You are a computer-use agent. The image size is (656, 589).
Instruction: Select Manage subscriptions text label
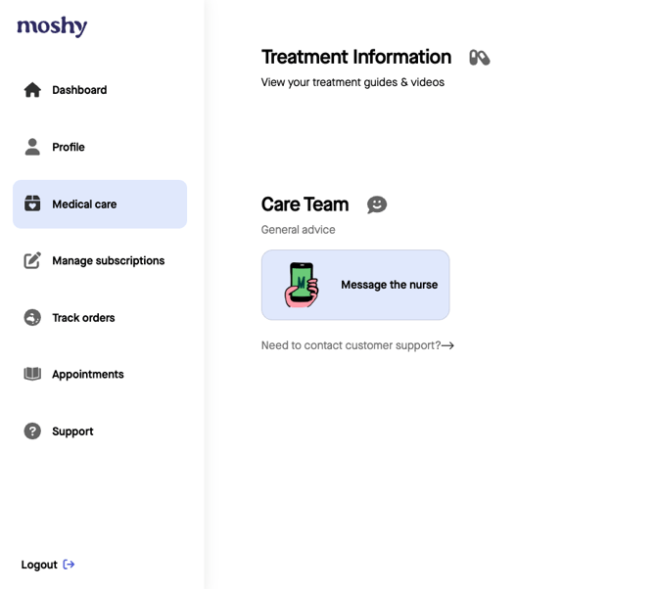109,260
